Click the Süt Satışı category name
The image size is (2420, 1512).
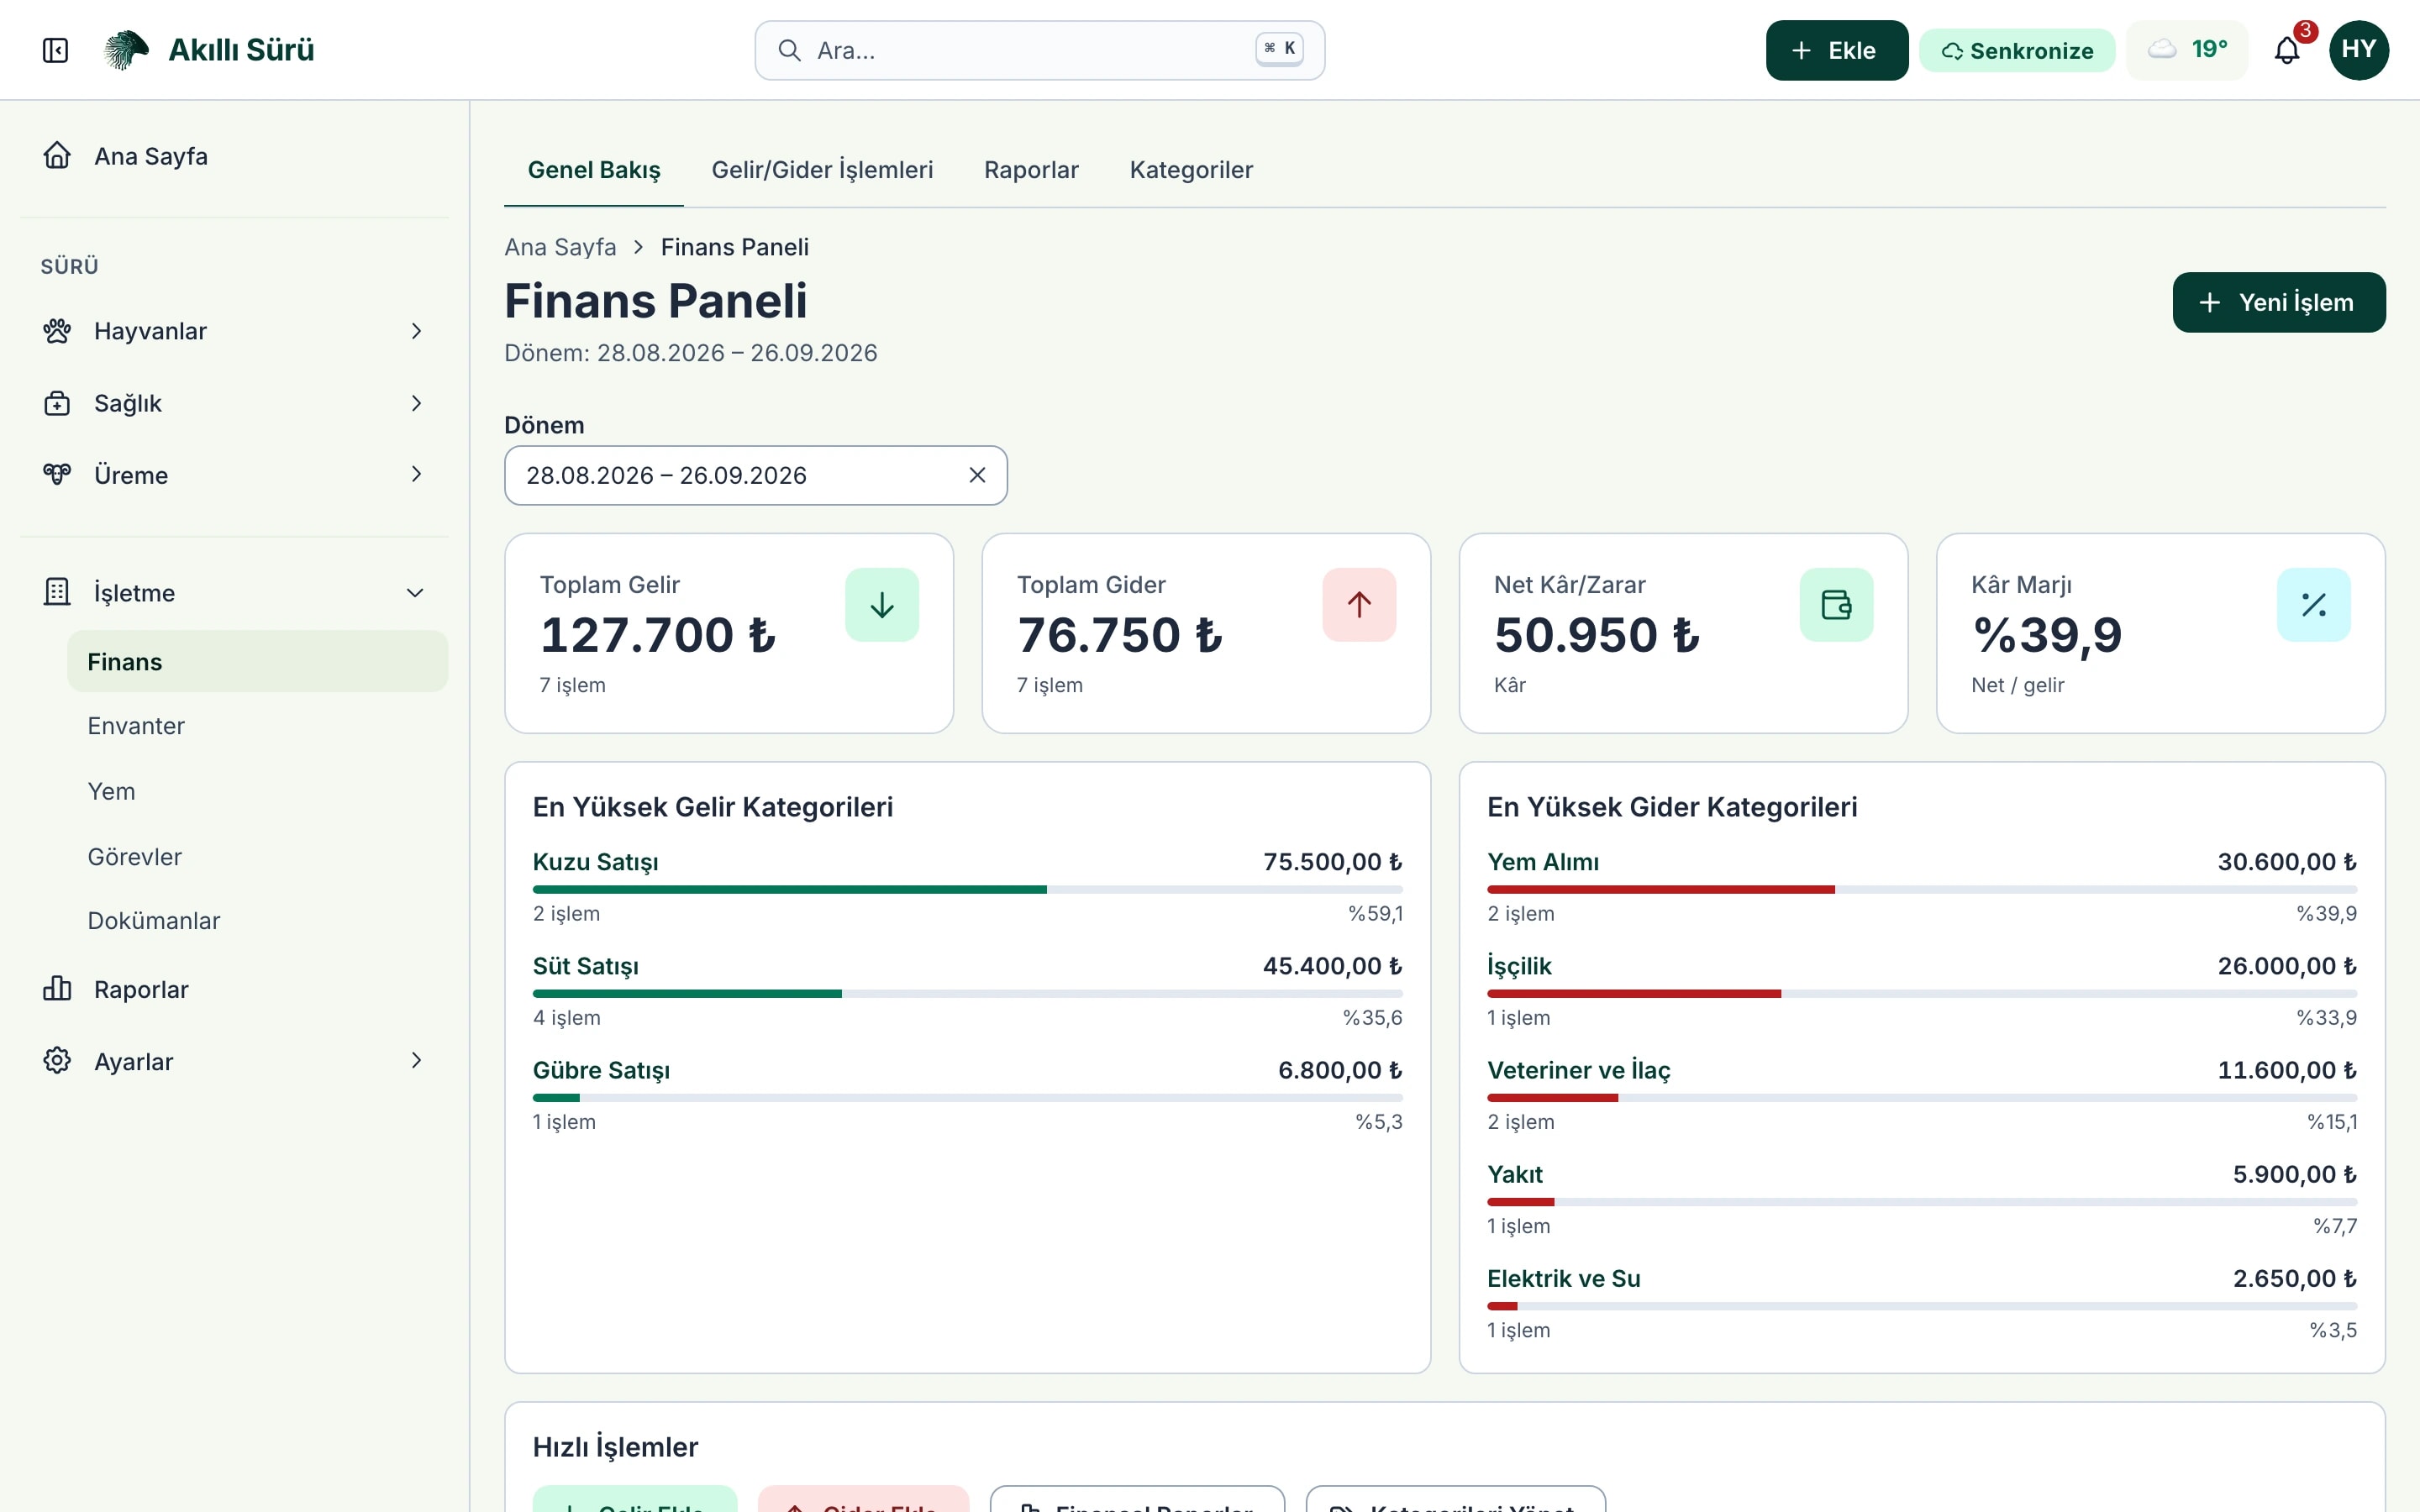coord(586,966)
